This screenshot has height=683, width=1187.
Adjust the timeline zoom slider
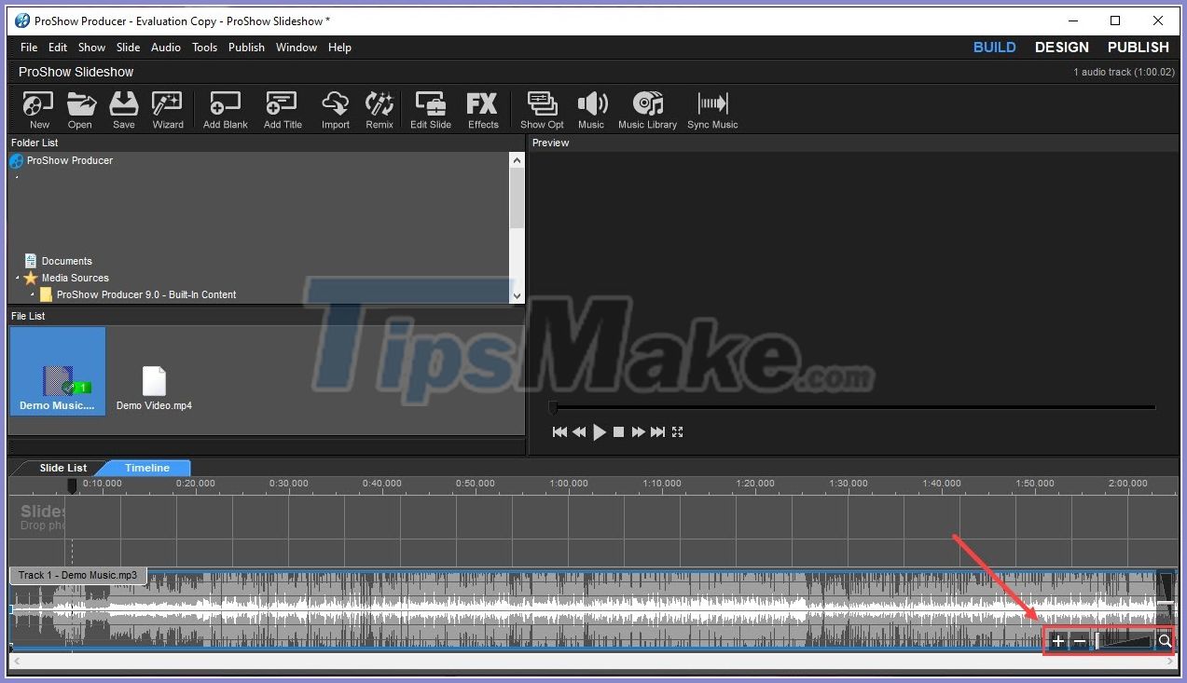(1123, 641)
